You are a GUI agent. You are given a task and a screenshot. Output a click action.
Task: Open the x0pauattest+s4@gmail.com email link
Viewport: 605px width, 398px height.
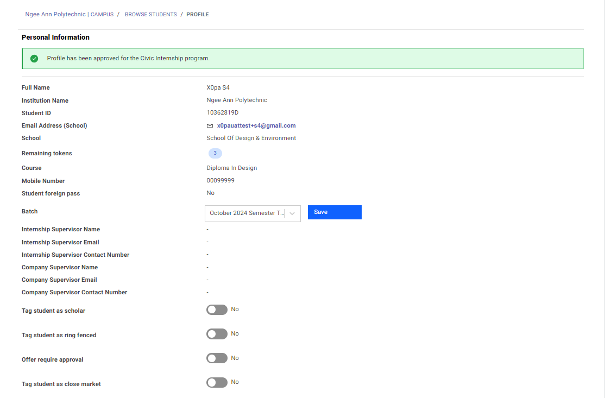pyautogui.click(x=256, y=125)
